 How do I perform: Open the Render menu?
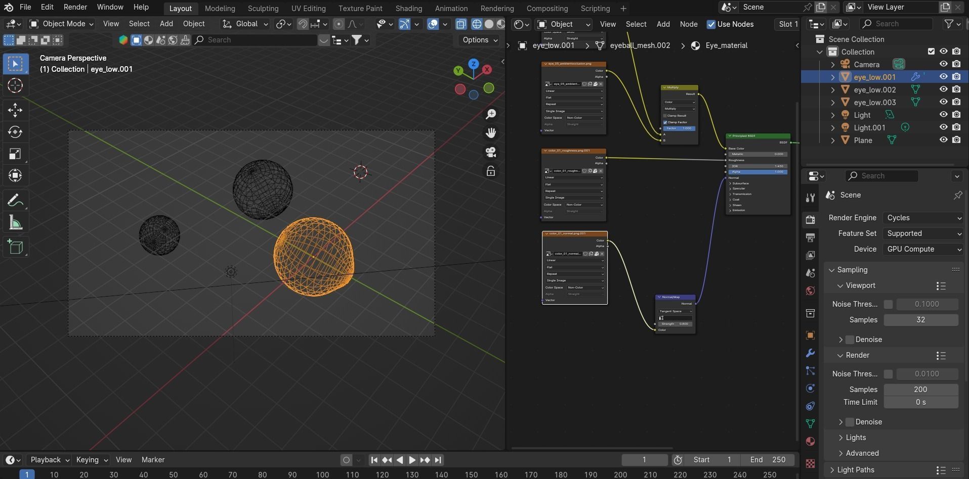point(75,7)
